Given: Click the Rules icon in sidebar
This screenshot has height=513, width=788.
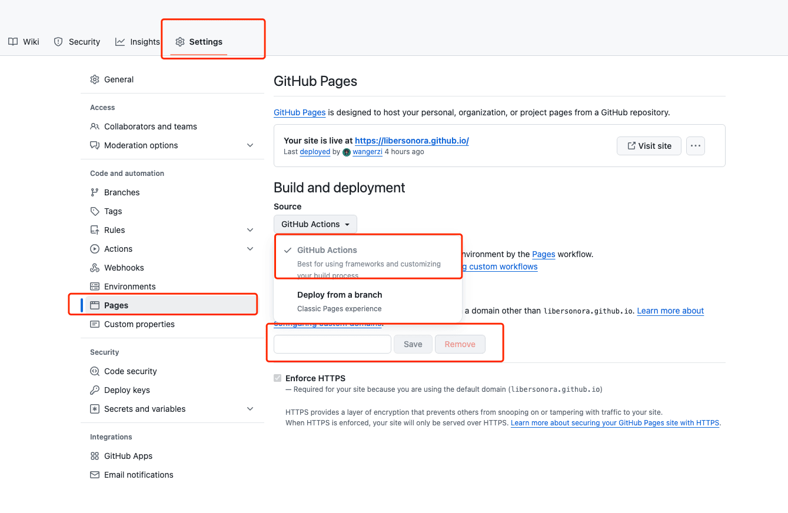Looking at the screenshot, I should (x=95, y=230).
